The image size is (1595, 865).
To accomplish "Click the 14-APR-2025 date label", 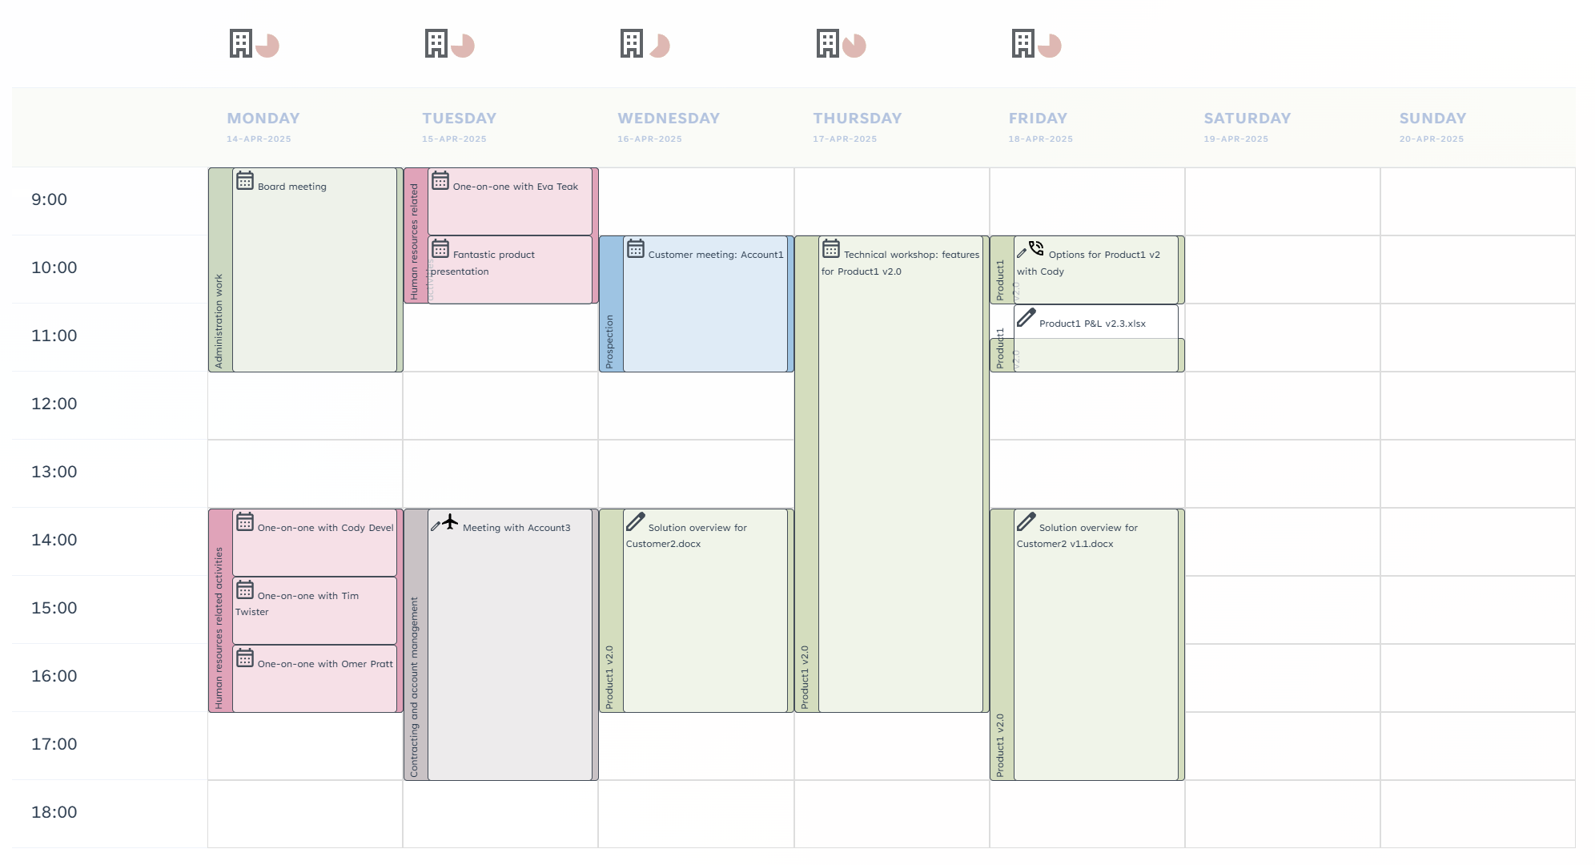I will pos(259,139).
